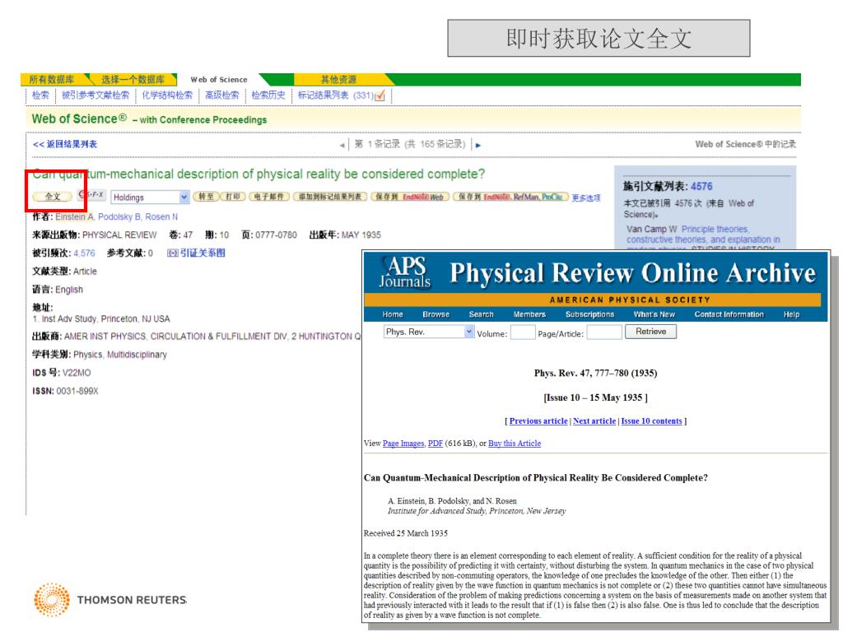Viewport: 843px width, 632px height.
Task: Open 检索历史 search history
Action: [x=268, y=95]
